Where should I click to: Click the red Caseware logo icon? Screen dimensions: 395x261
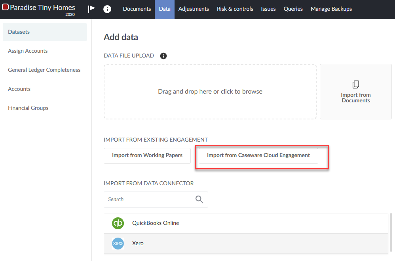click(6, 7)
